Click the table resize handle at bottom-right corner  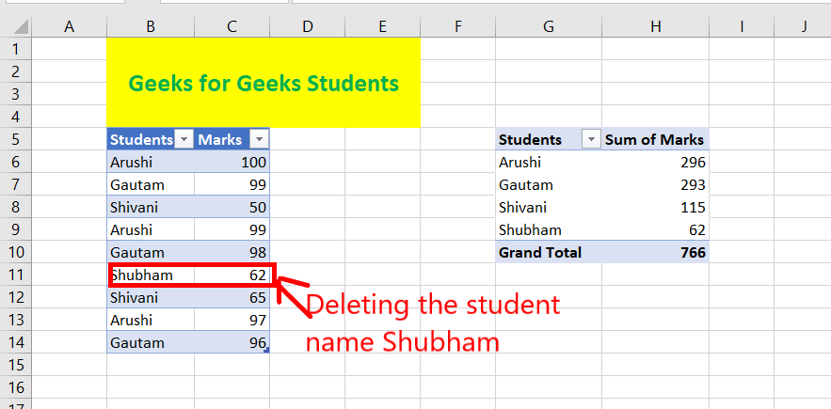click(x=267, y=350)
